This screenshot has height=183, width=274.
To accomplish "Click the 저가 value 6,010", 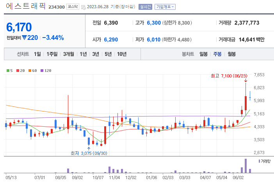I will point(154,39).
